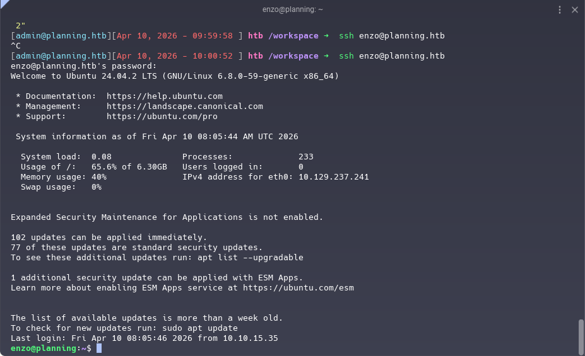The height and width of the screenshot is (356, 585).
Task: Click the Memory usage 40% value
Action: pos(99,177)
